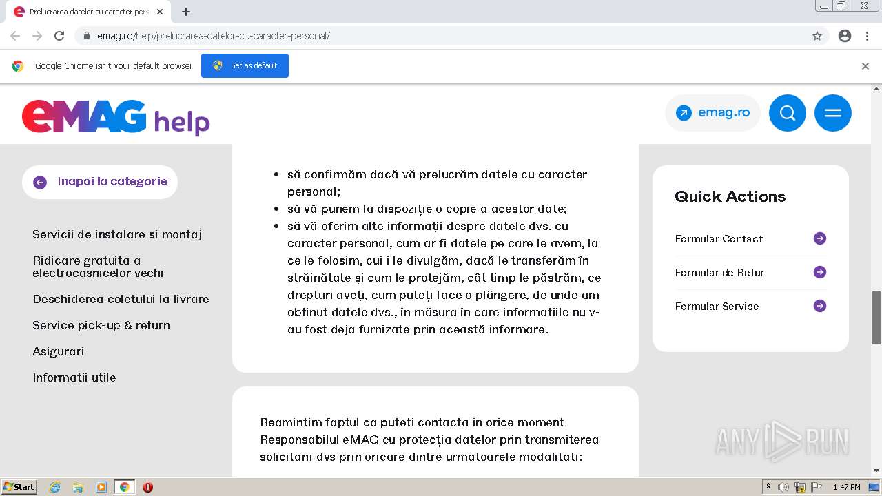This screenshot has width=882, height=496.
Task: Open Service pick-up & return
Action: click(101, 325)
